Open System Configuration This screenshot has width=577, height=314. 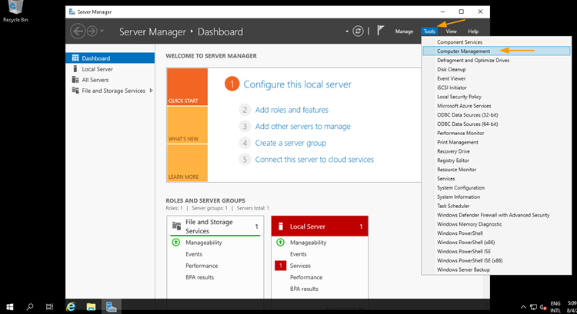tap(461, 187)
